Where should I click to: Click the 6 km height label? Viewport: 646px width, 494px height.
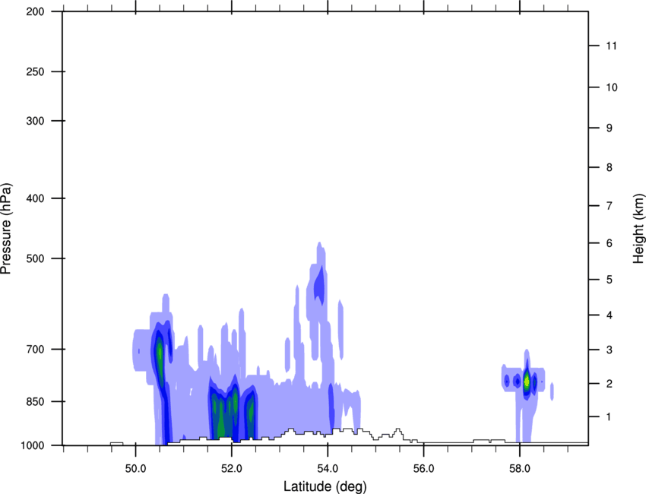pyautogui.click(x=610, y=243)
